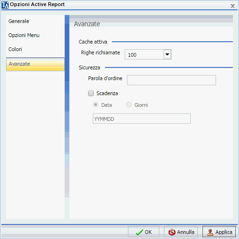Click the stamp icon on Applica
The height and width of the screenshot is (239, 239).
coord(210,232)
